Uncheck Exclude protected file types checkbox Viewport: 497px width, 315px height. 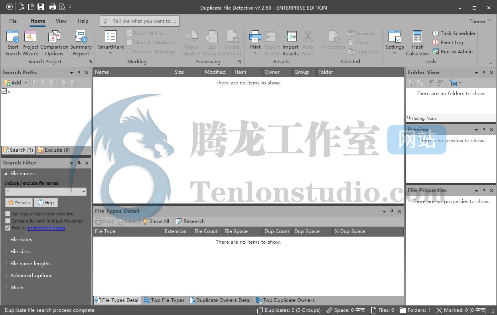(8, 228)
